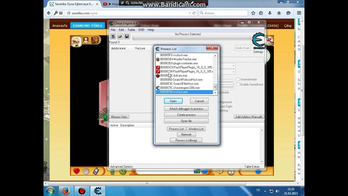The height and width of the screenshot is (196, 348).
Task: Click the Anasayfa link on the site
Action: pyautogui.click(x=60, y=26)
